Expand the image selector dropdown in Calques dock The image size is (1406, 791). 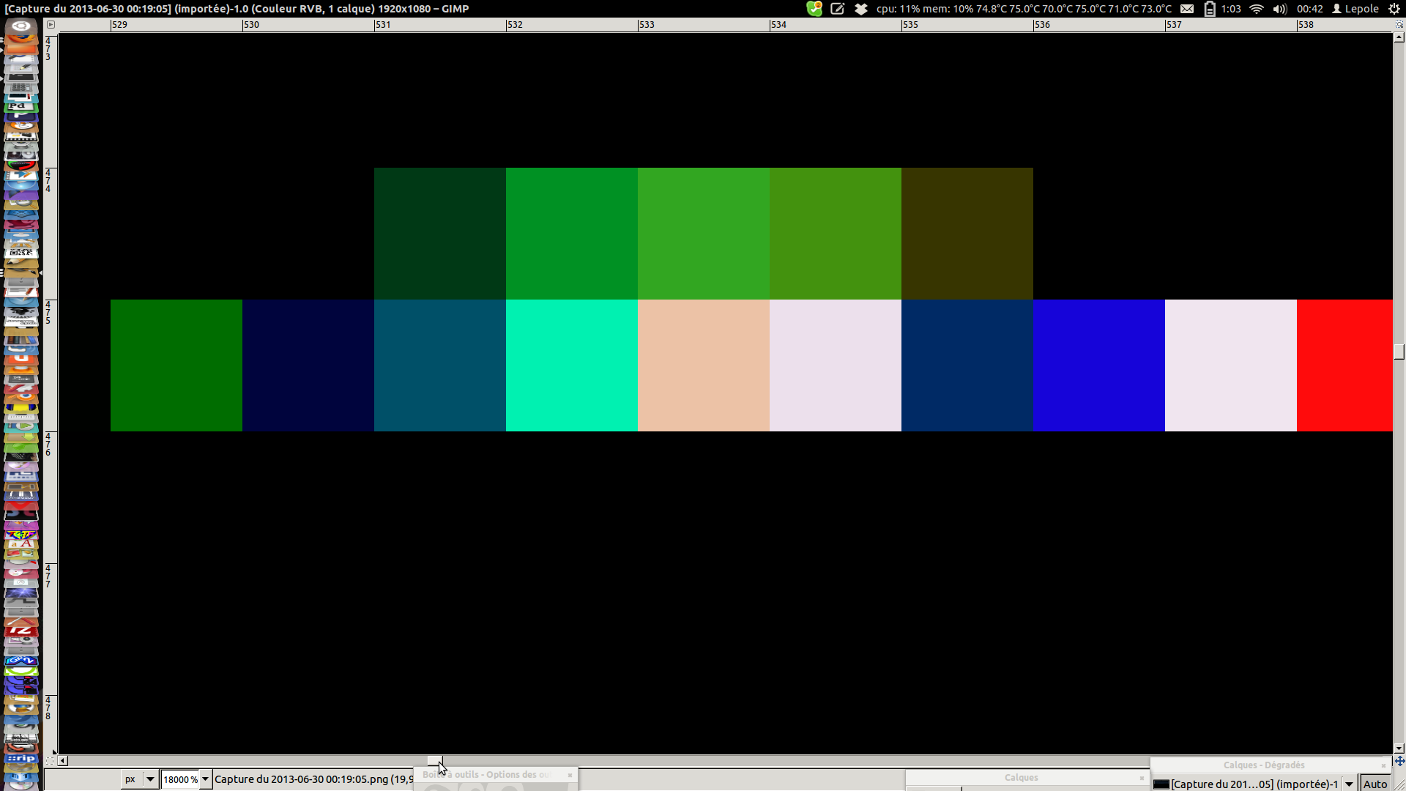[x=1349, y=784]
